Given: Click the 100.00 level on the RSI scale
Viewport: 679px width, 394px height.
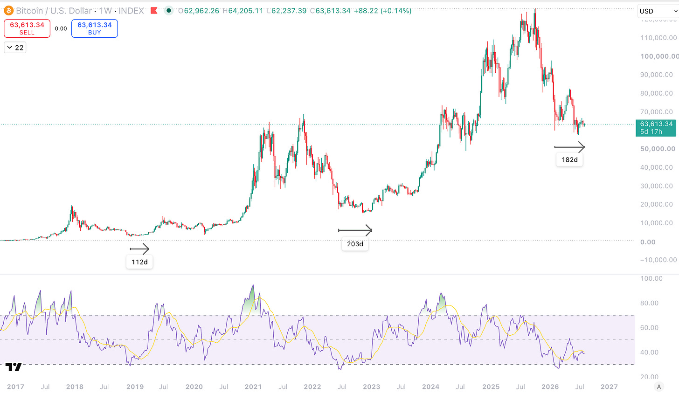Looking at the screenshot, I should pos(651,278).
